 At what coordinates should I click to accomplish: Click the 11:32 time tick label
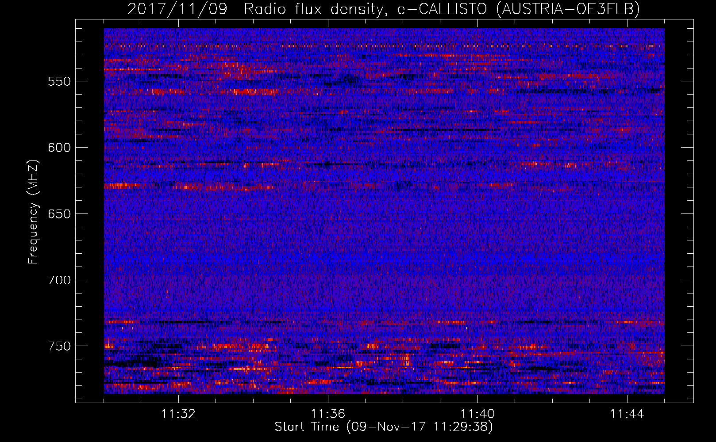[178, 414]
